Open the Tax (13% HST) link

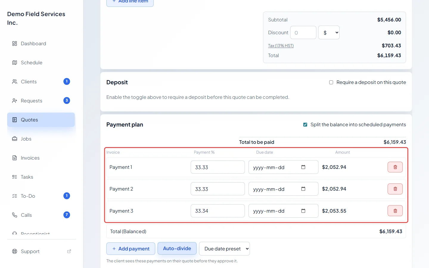tap(281, 46)
